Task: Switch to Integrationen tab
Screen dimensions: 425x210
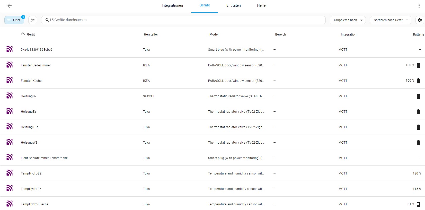Action: [x=172, y=5]
